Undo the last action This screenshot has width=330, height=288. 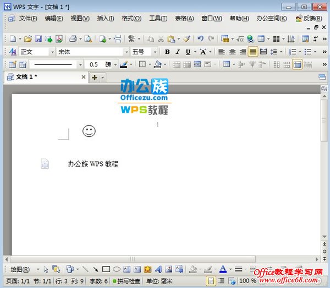200,39
